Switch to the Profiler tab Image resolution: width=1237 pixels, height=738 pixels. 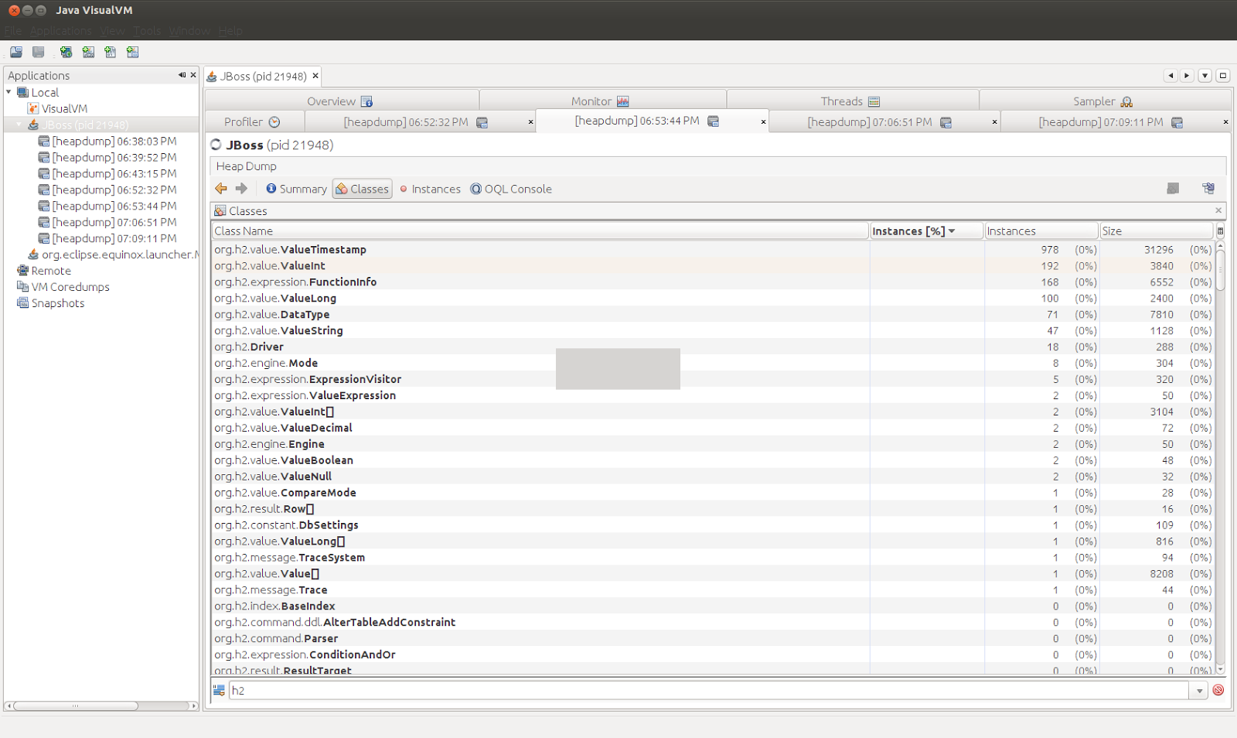pos(253,121)
